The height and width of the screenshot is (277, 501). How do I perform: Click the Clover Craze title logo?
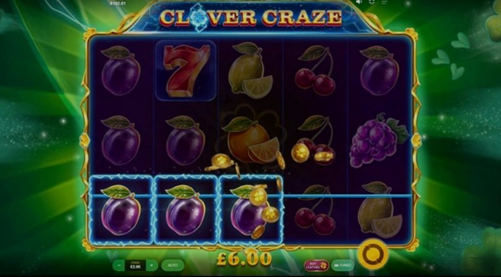(x=250, y=18)
